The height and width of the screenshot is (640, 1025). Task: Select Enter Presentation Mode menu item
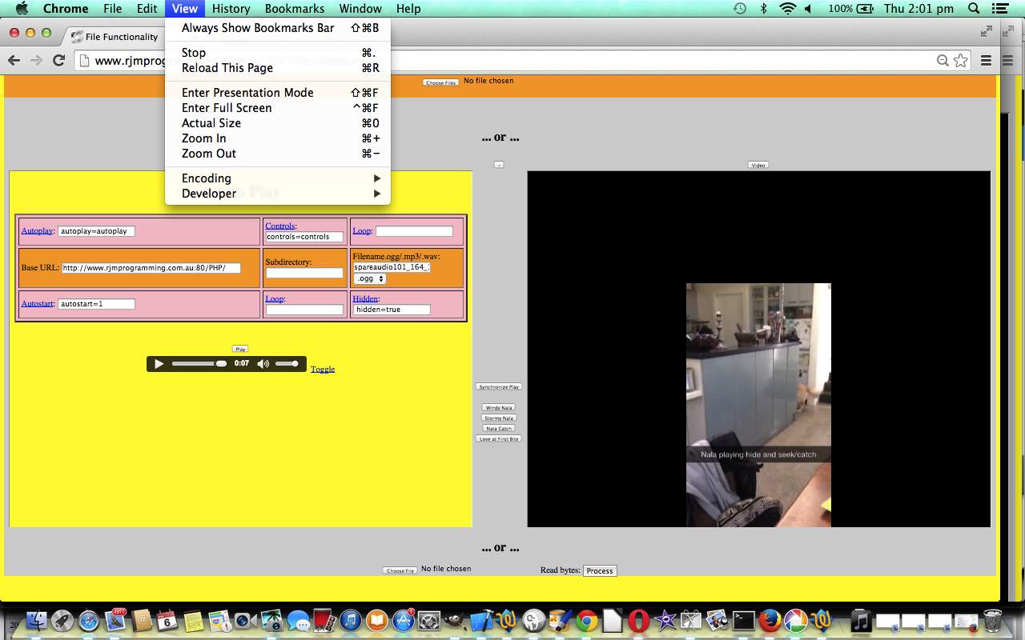[x=247, y=93]
